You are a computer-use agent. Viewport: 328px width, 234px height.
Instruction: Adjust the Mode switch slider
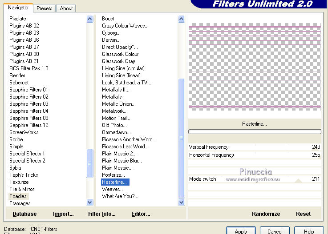255,179
